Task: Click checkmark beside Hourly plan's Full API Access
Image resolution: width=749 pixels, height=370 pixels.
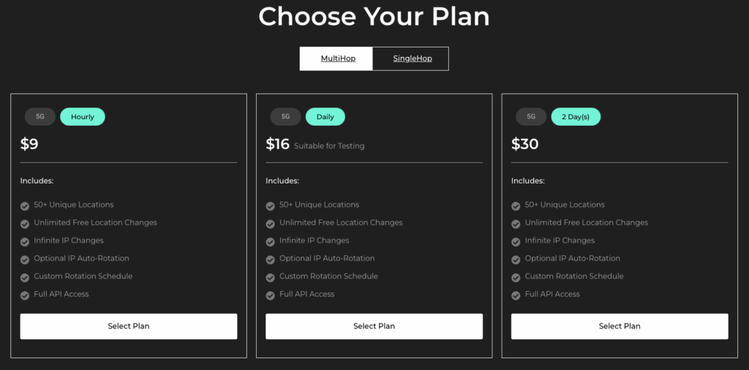Action: click(25, 295)
